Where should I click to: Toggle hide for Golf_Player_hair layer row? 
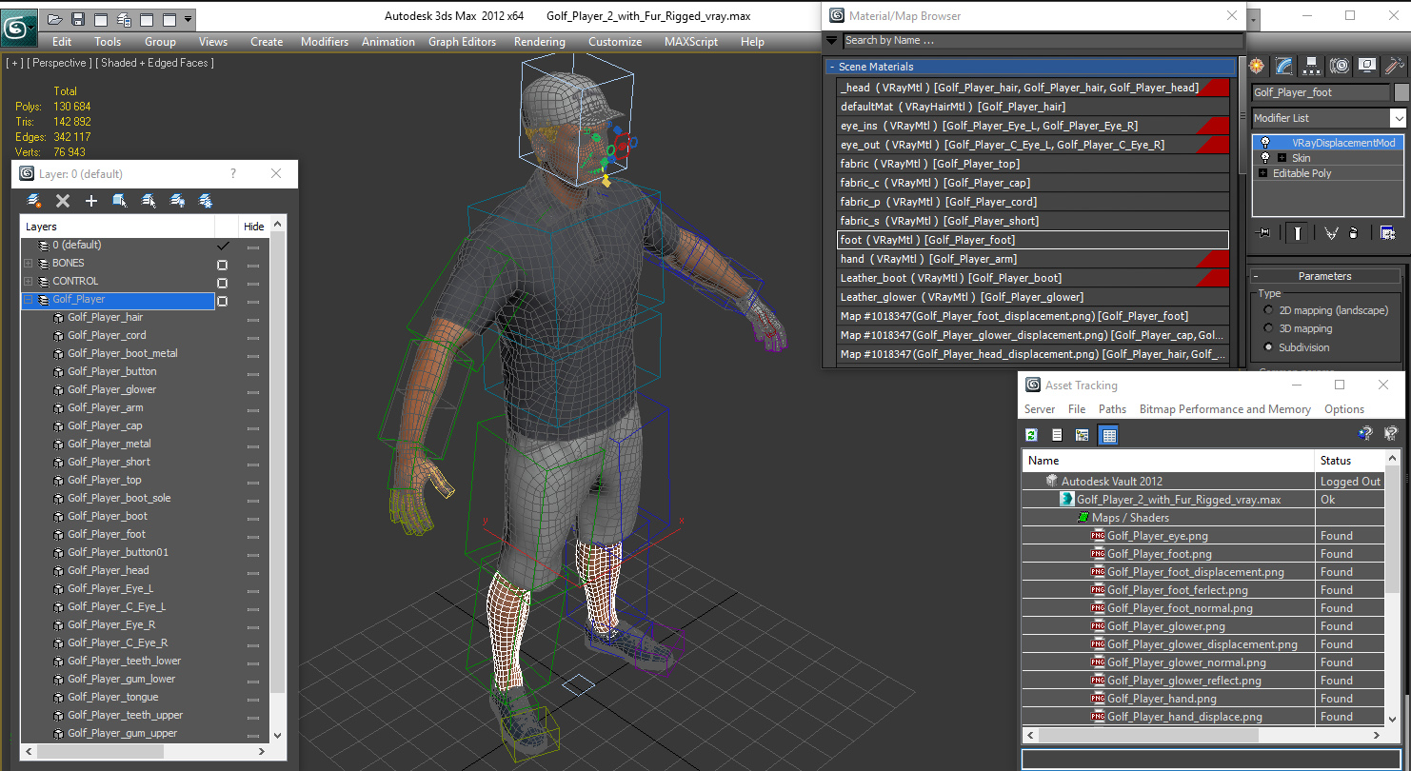pyautogui.click(x=252, y=318)
